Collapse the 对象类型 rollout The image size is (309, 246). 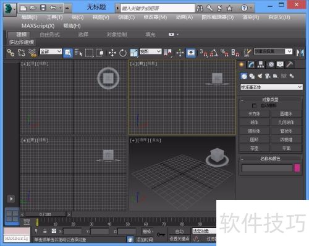270,100
